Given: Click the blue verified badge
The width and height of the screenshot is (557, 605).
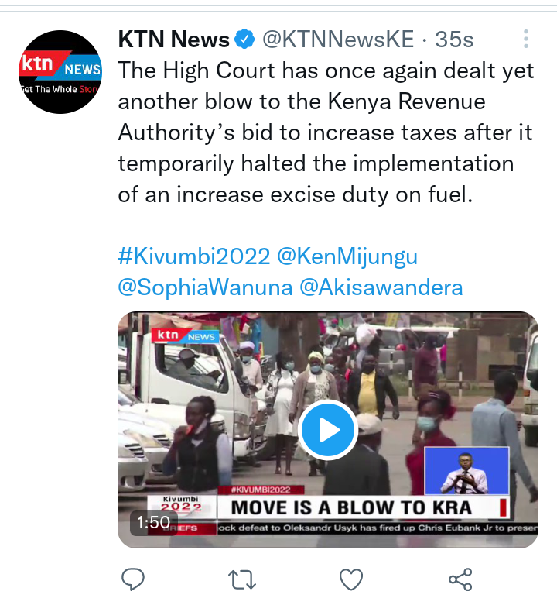Looking at the screenshot, I should [244, 39].
